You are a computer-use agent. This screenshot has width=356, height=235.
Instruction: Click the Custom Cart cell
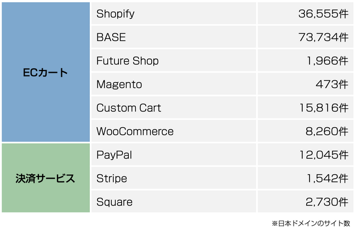(129, 108)
